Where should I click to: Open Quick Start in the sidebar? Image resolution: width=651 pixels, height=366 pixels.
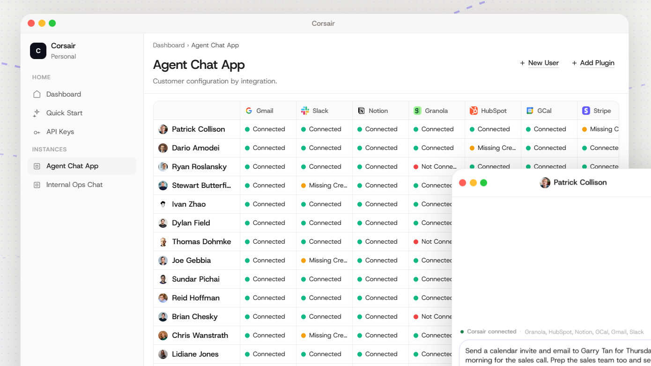[x=82, y=113]
